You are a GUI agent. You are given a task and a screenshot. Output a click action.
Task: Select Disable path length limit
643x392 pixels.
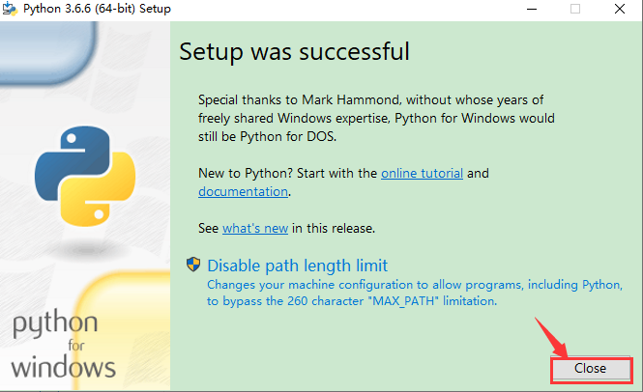(297, 266)
